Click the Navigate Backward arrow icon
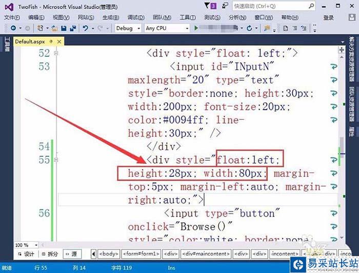 [x=13, y=28]
